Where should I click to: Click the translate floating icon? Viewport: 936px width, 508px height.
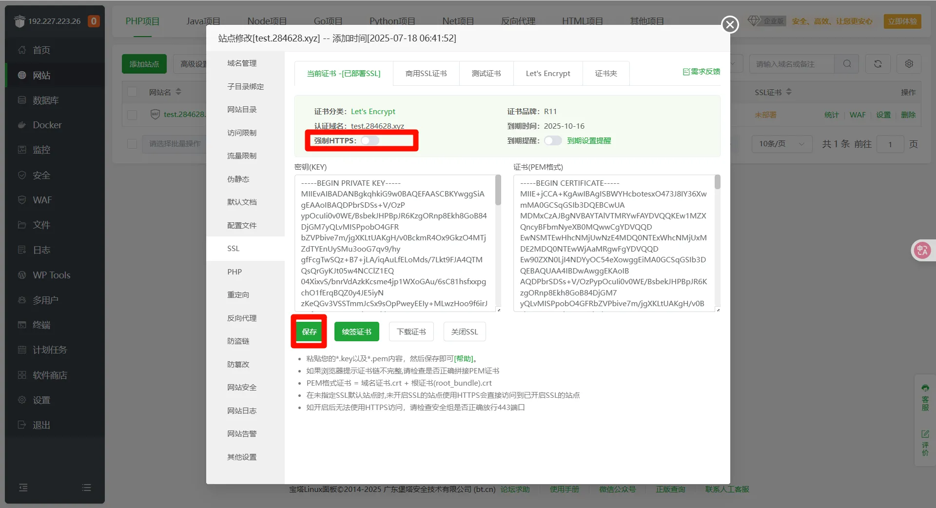click(x=922, y=251)
